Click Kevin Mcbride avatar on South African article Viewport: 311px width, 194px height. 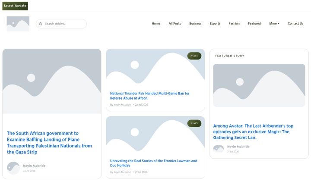(x=13, y=168)
